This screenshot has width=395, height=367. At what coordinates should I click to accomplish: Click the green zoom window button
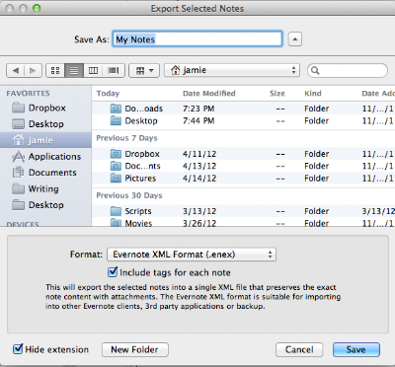click(x=37, y=8)
